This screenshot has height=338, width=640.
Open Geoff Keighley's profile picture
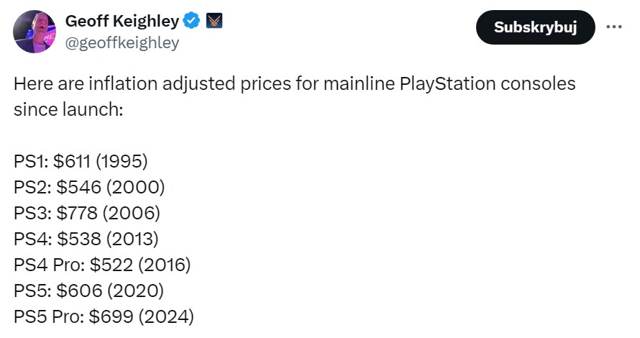pos(35,32)
